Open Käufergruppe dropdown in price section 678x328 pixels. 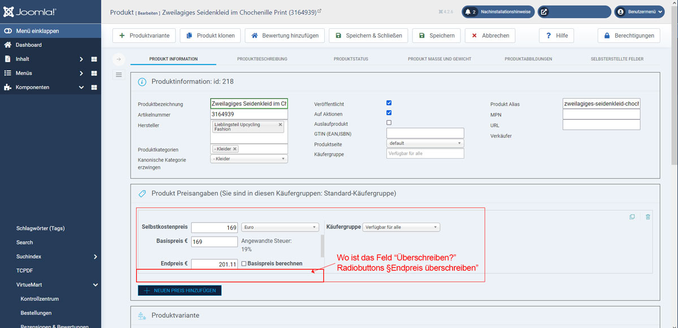pos(401,227)
